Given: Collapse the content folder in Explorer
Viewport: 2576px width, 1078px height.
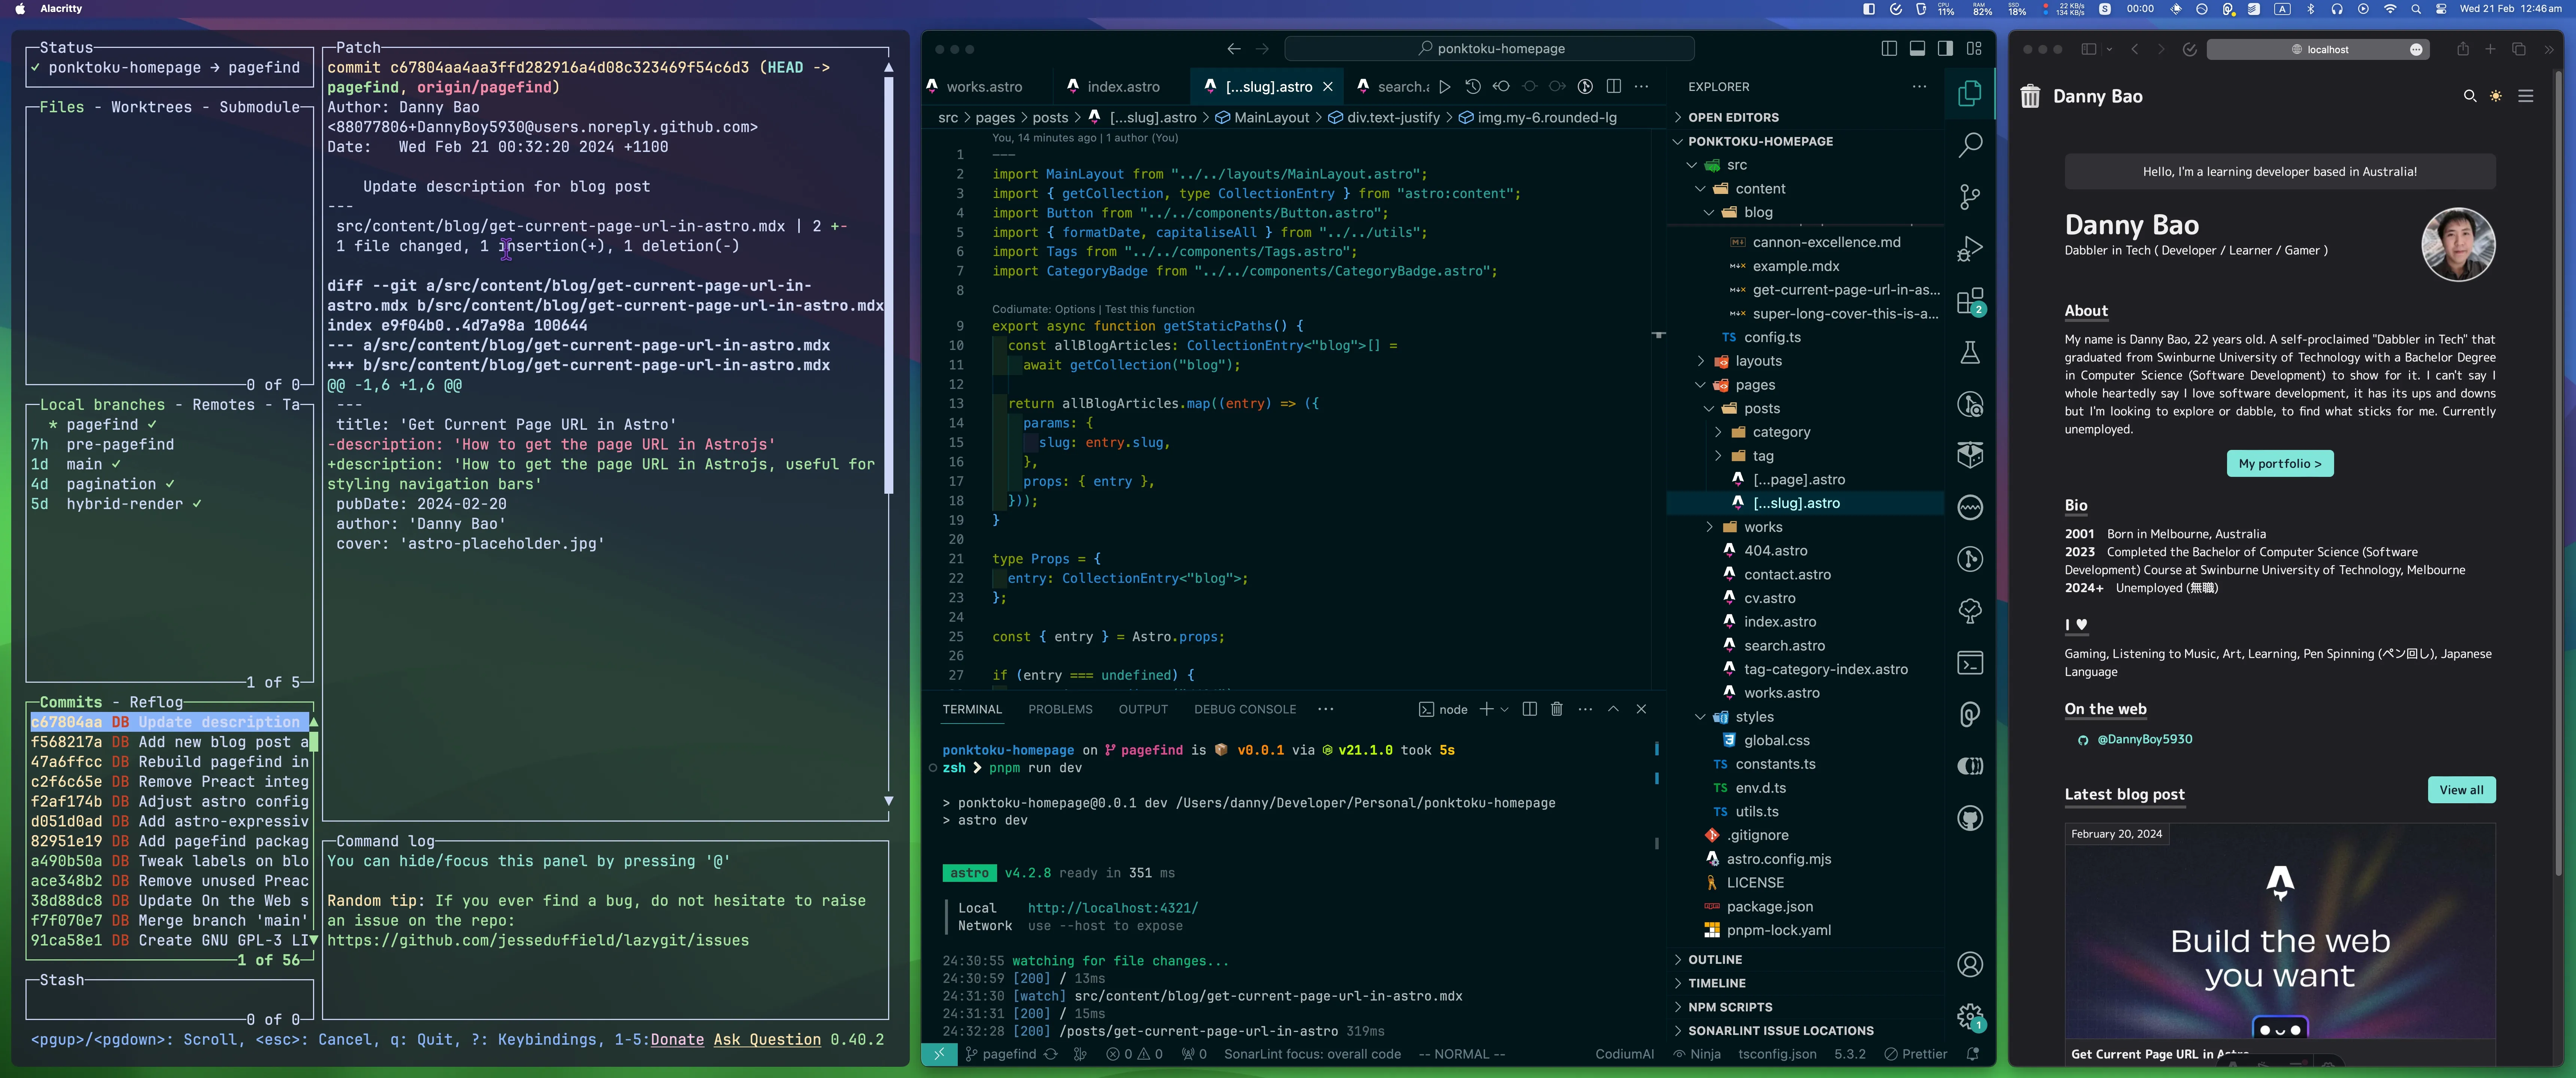Looking at the screenshot, I should tap(1699, 189).
